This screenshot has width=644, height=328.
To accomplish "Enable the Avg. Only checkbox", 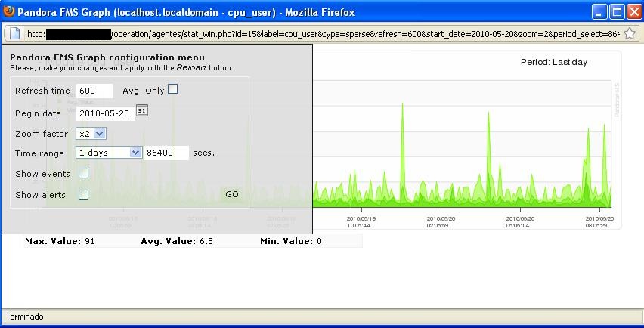I will tap(172, 89).
